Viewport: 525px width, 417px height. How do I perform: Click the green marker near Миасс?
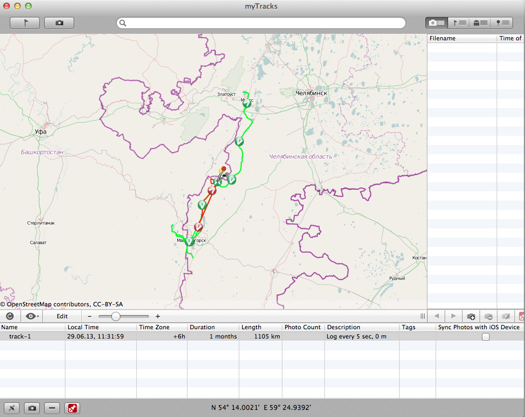click(247, 103)
